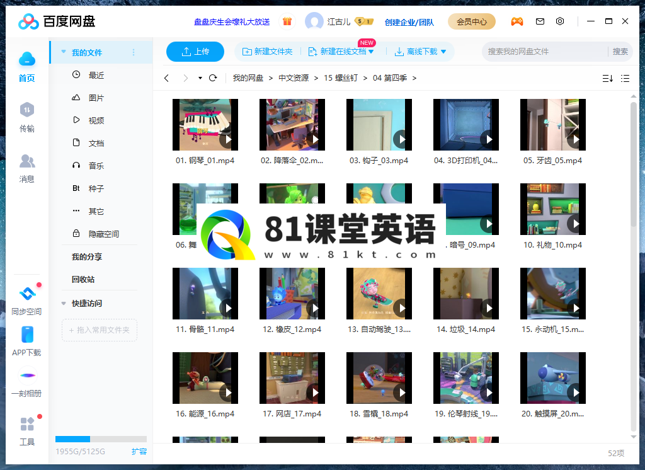Select the 18. 雪橇_18.mp4 video thumbnail
Screen dimensions: 645x470
point(379,378)
